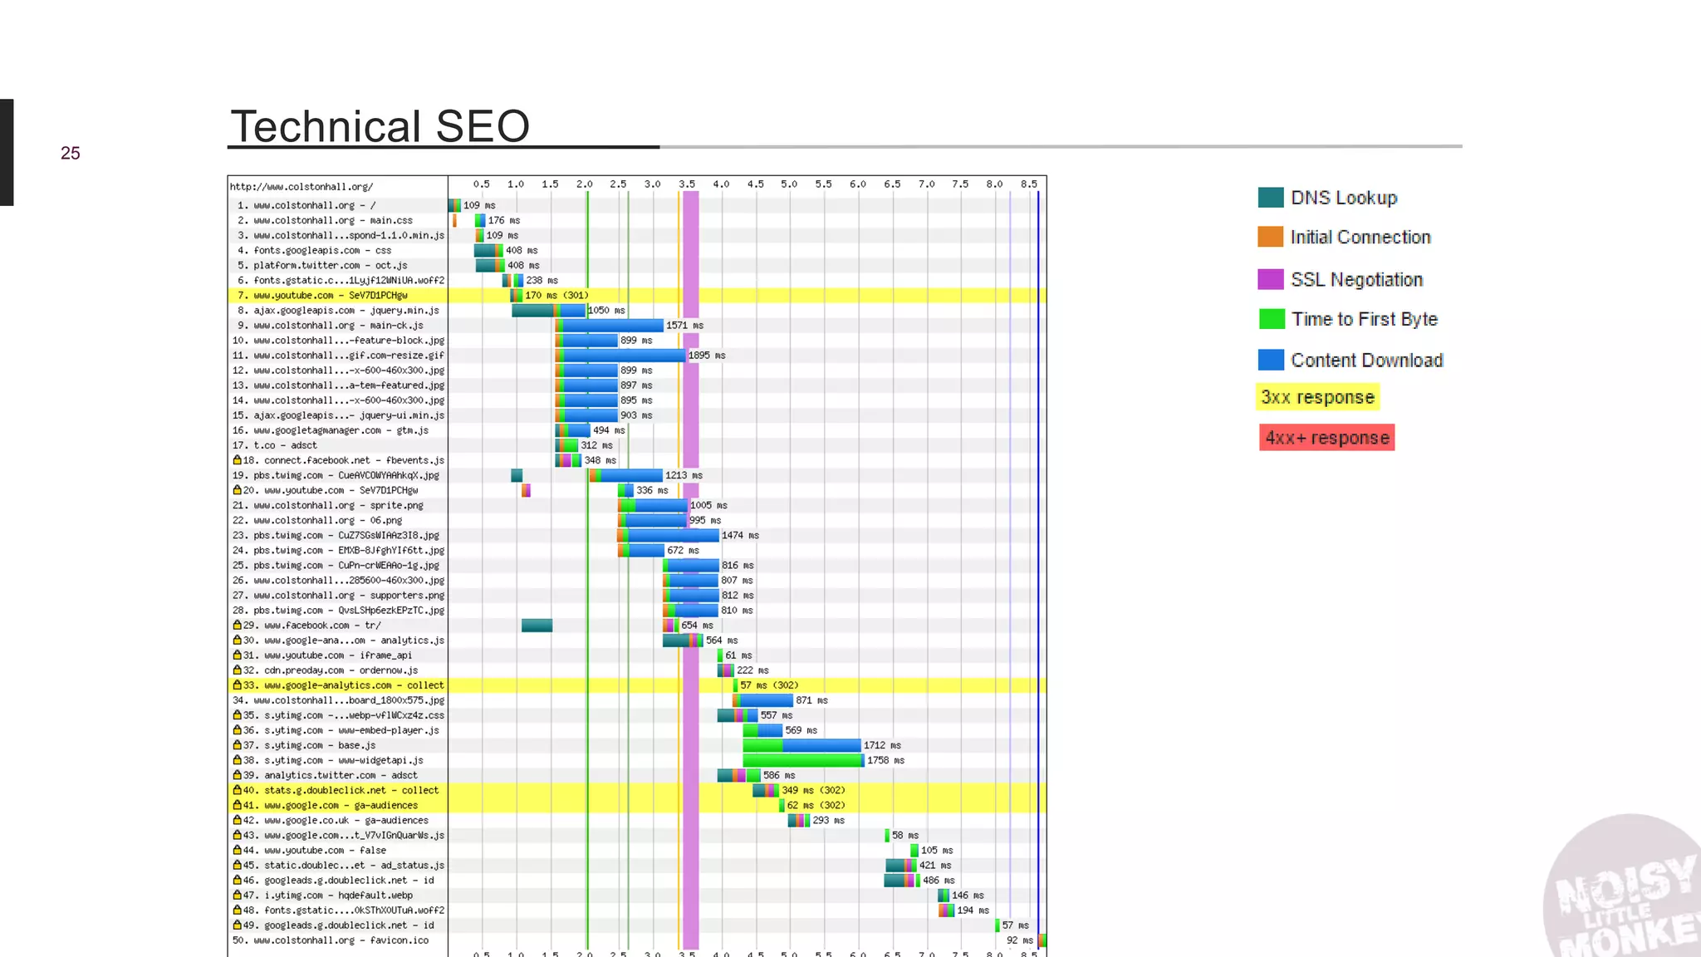
Task: Click lock icon on row 45 ad_status.js
Action: click(x=237, y=864)
